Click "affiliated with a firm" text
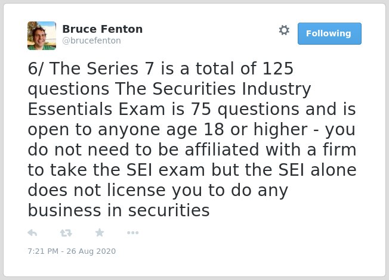Viewport: 389px width, 280px height. click(x=271, y=150)
